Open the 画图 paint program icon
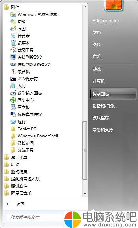The height and width of the screenshot is (228, 138). [x=13, y=29]
